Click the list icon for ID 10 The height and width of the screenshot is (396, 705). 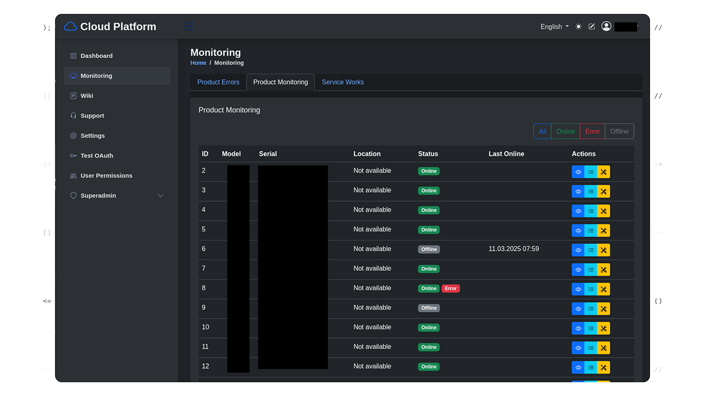591,329
